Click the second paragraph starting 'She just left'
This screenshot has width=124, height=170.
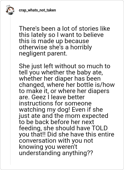pos(67,110)
